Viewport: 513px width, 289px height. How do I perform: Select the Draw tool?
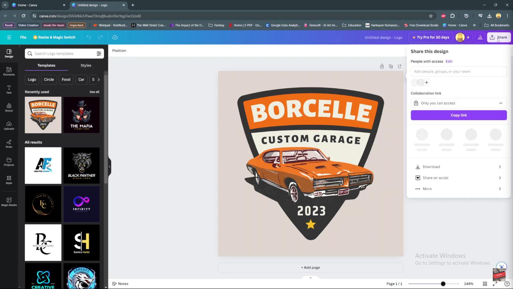point(9,144)
